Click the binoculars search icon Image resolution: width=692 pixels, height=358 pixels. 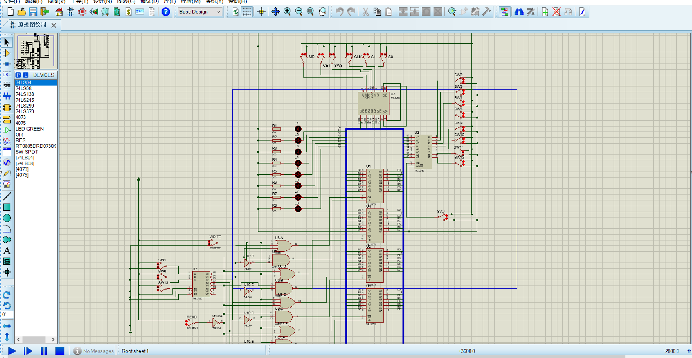(519, 12)
